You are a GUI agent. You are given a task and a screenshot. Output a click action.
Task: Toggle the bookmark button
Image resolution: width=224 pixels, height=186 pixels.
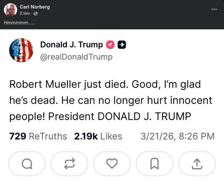click(x=154, y=163)
